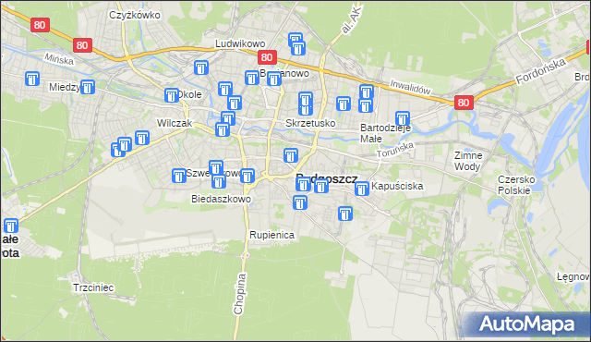
Task: Select the ATM marker nearest the Inwalidów label
Action: click(x=367, y=92)
